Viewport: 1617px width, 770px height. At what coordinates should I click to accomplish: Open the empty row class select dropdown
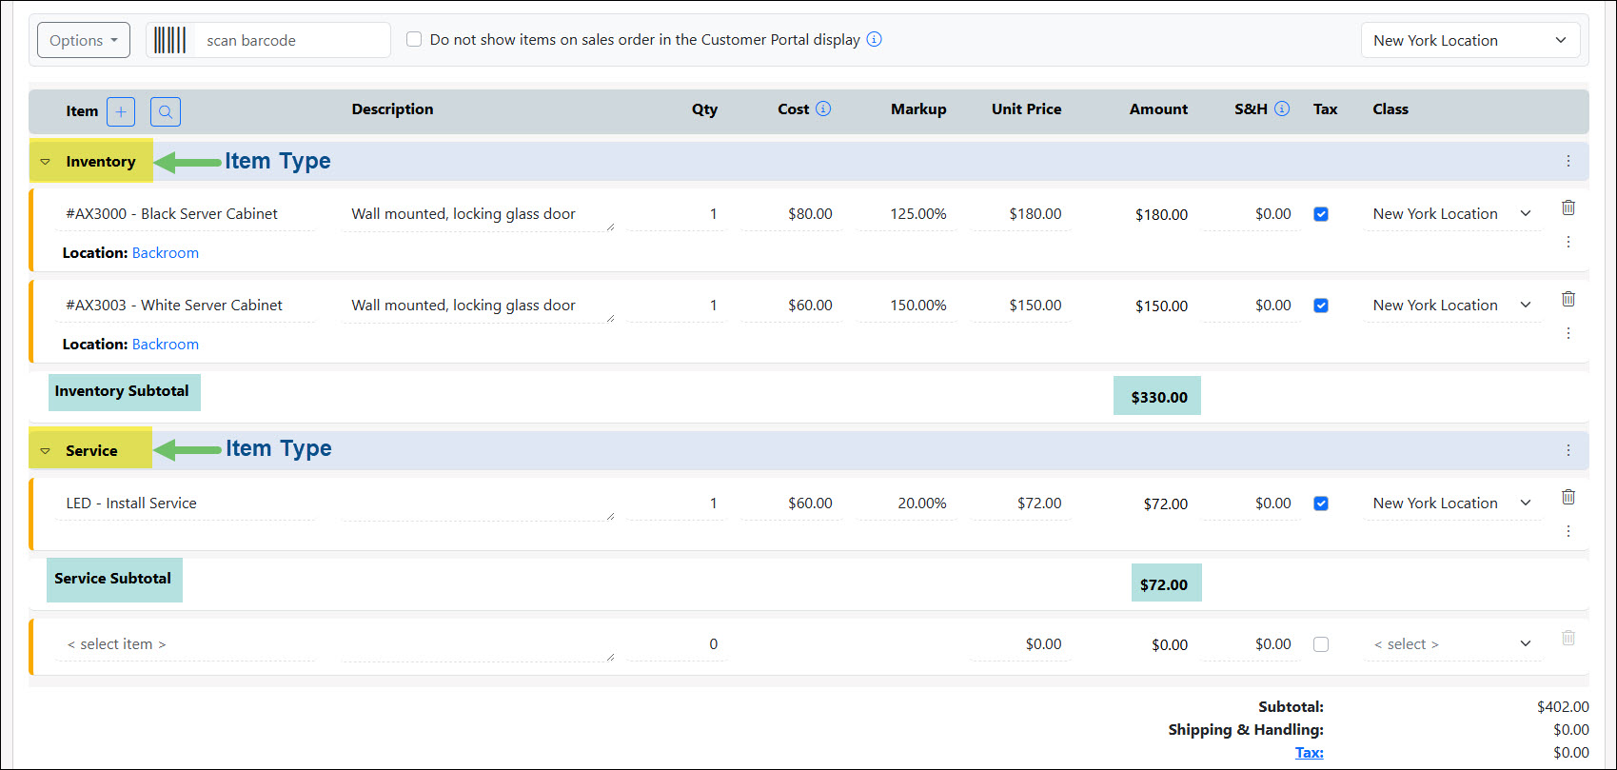[1452, 644]
